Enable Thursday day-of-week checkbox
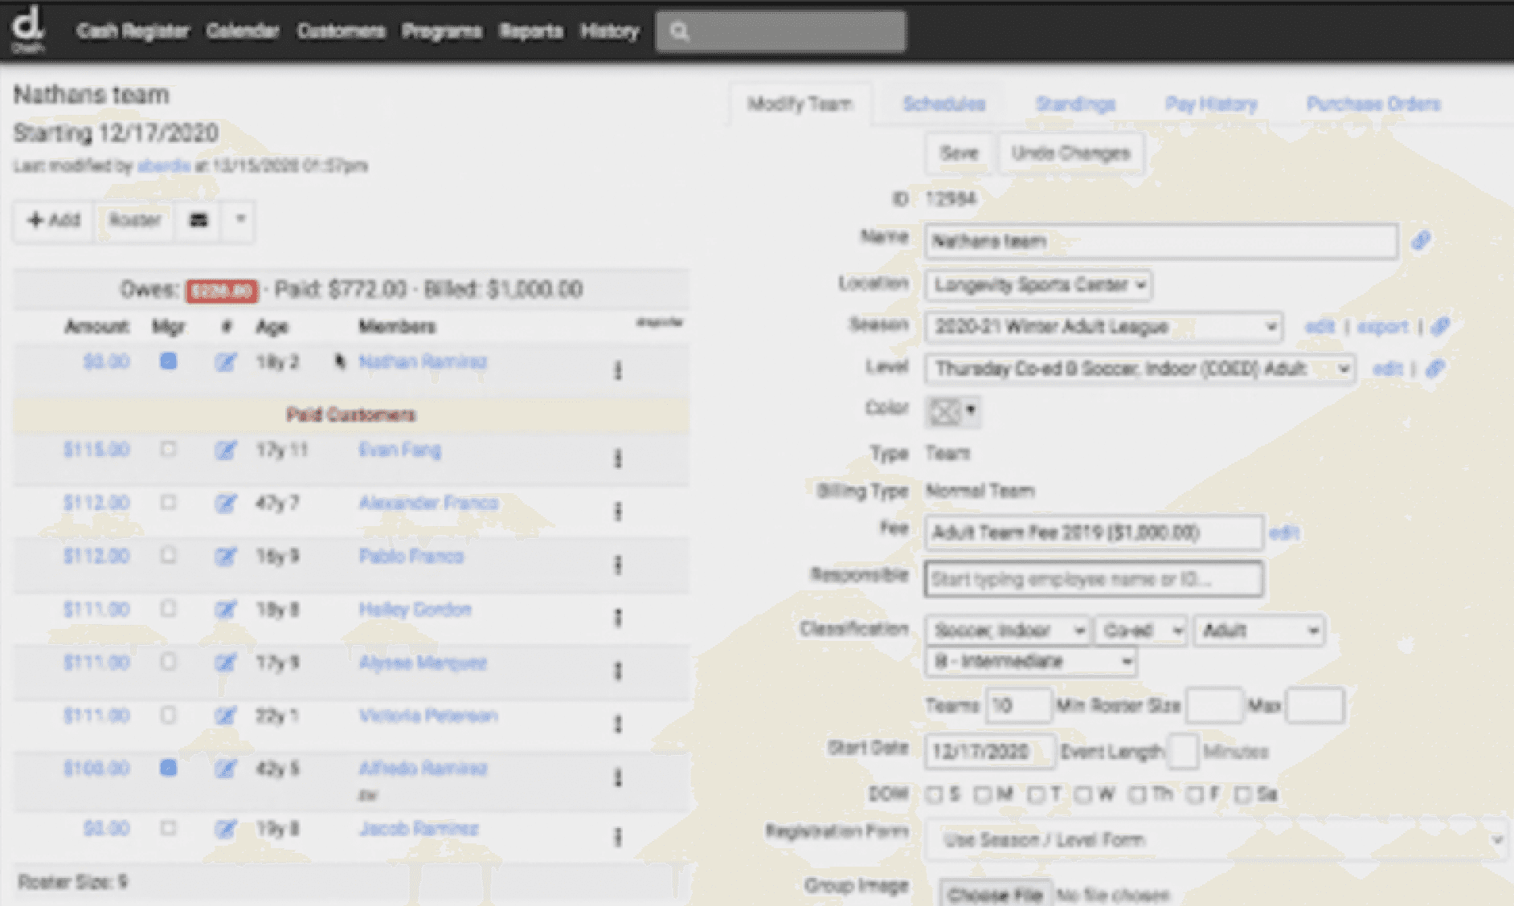This screenshot has height=906, width=1514. coord(1137,795)
